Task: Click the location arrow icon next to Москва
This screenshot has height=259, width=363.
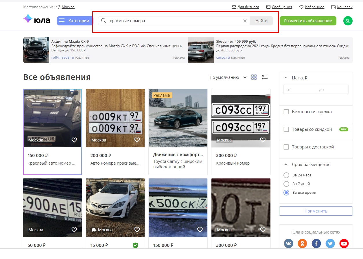Action: click(58, 7)
